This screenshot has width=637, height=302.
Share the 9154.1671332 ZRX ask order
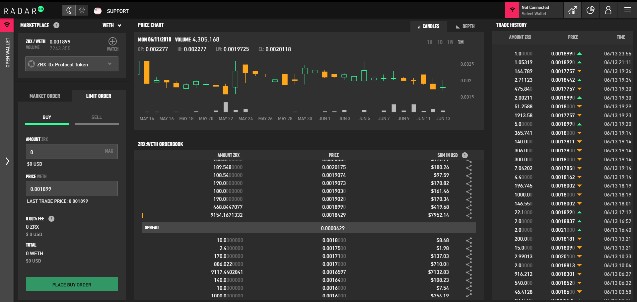click(469, 215)
